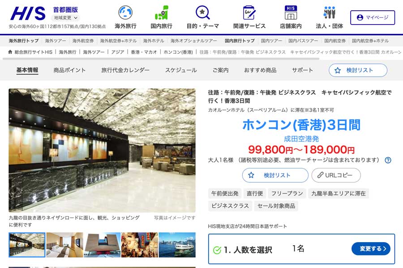This screenshot has height=268, width=403.
Task: Click the home icon in the breadcrumb
Action: pyautogui.click(x=10, y=52)
